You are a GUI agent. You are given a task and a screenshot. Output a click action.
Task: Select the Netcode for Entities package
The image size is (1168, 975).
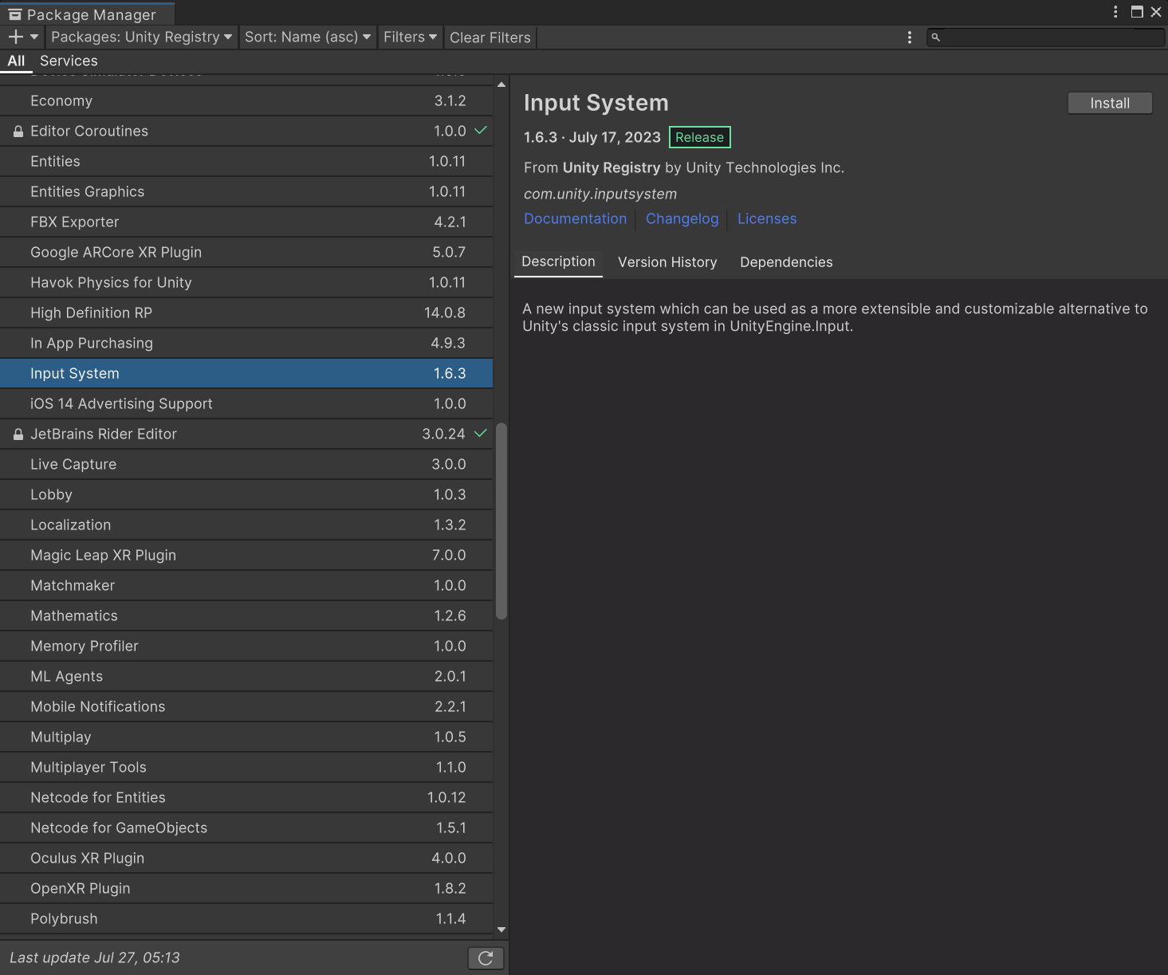[246, 798]
